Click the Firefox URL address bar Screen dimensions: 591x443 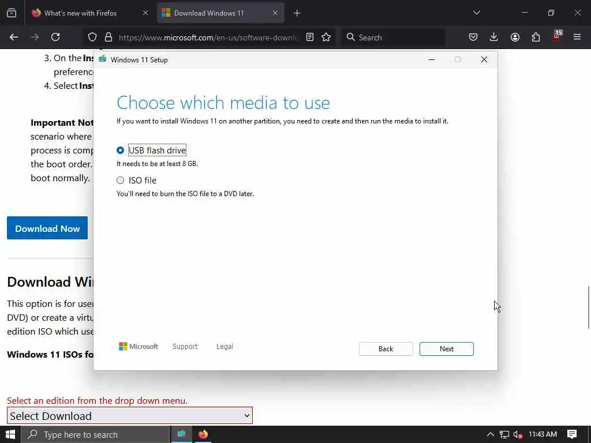(208, 37)
